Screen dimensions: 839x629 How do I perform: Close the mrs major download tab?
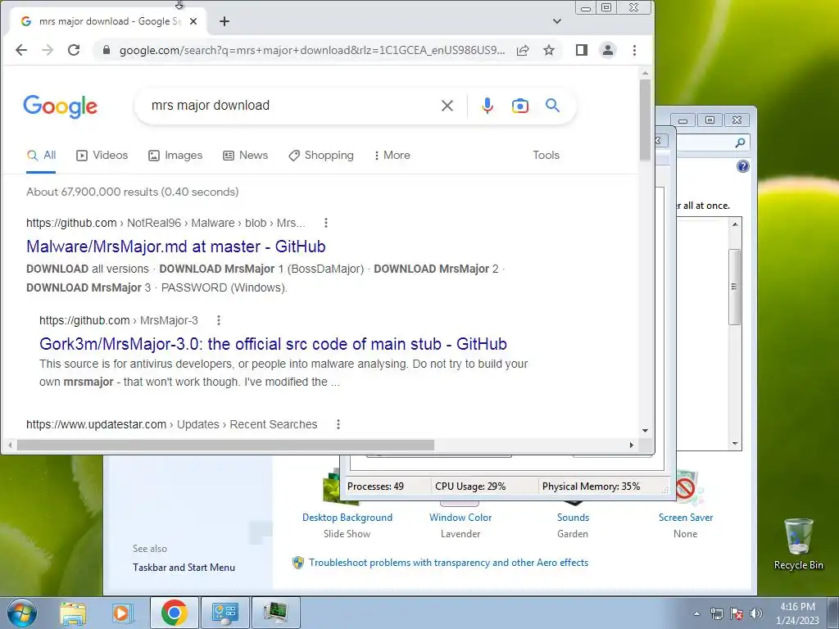click(x=193, y=21)
